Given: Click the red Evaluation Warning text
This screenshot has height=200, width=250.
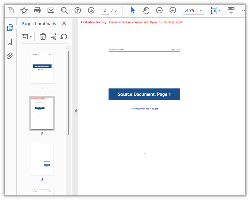Looking at the screenshot, I should point(132,22).
